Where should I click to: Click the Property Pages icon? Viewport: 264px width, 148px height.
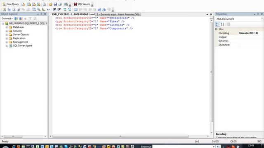coord(228,24)
